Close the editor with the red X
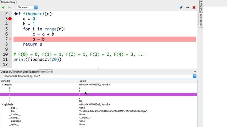The image size is (227, 127). [x=194, y=7]
